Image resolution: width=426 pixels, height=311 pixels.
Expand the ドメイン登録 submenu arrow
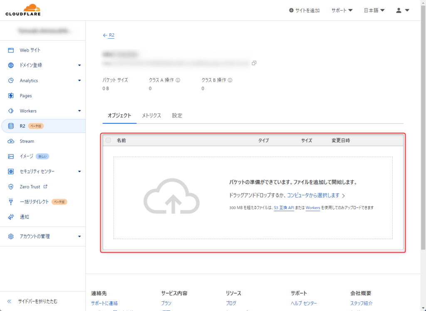coord(79,65)
